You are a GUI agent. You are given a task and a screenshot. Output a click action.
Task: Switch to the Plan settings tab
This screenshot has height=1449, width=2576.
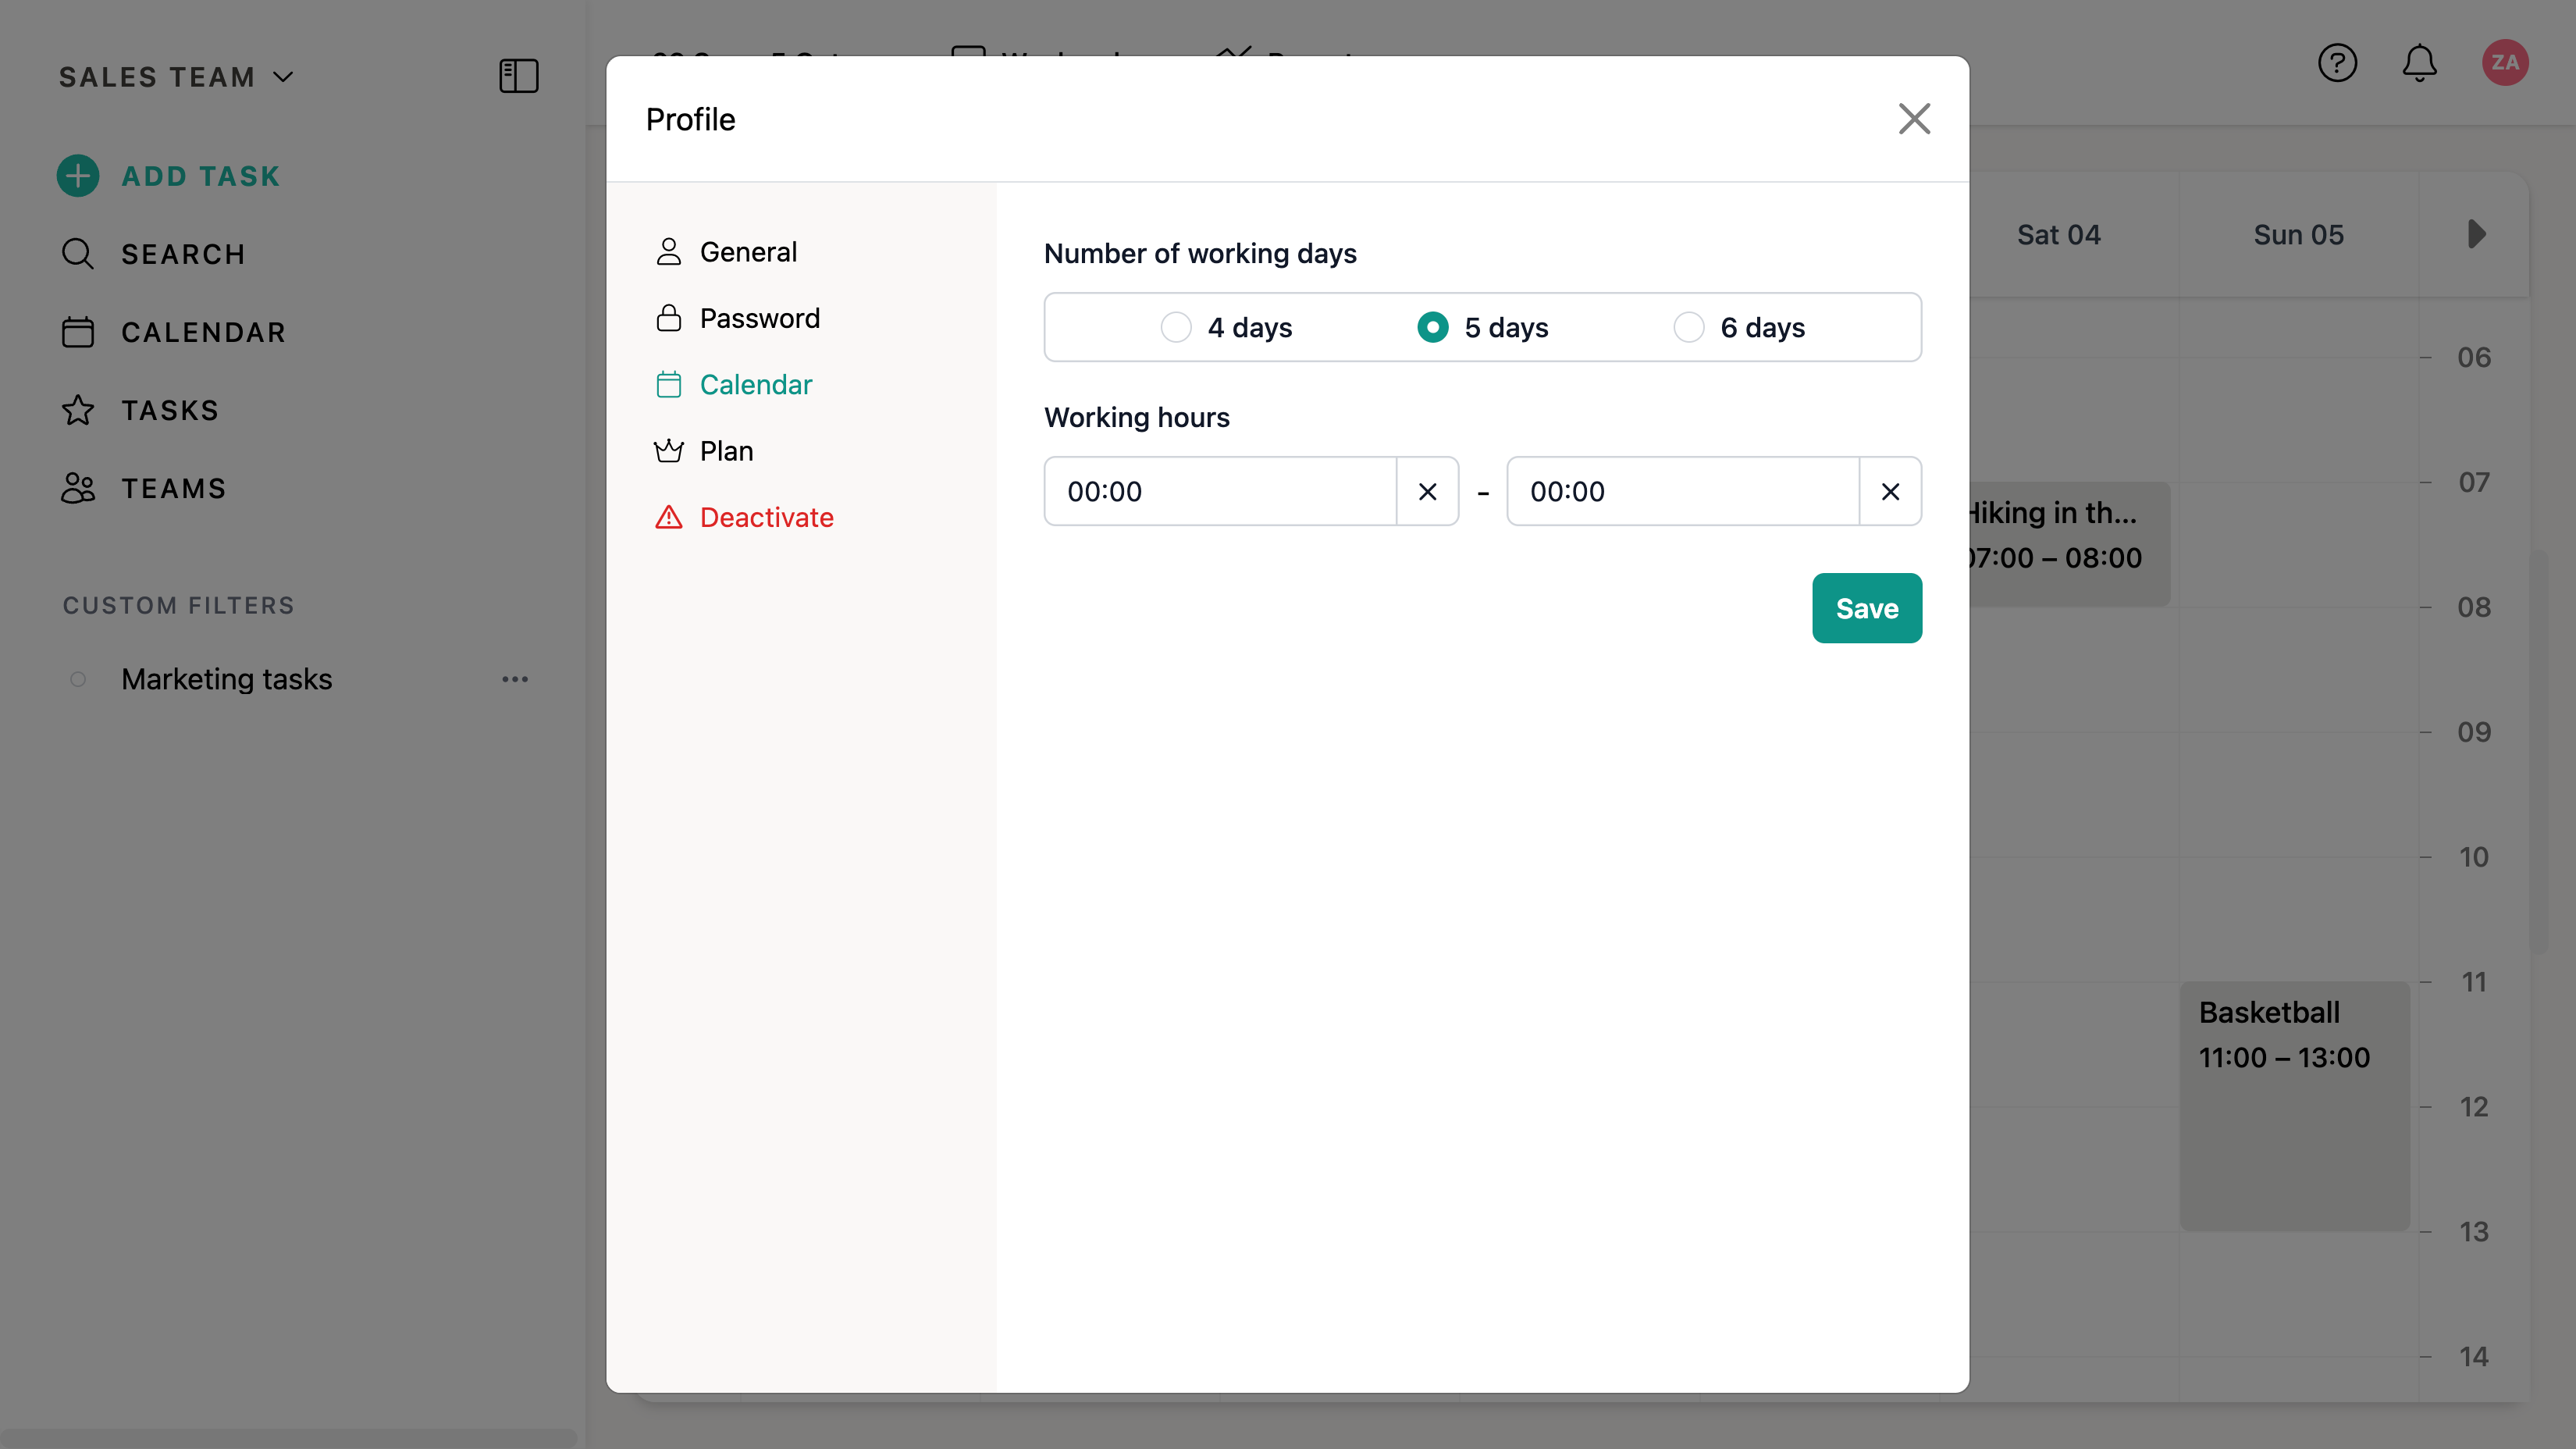pyautogui.click(x=726, y=451)
